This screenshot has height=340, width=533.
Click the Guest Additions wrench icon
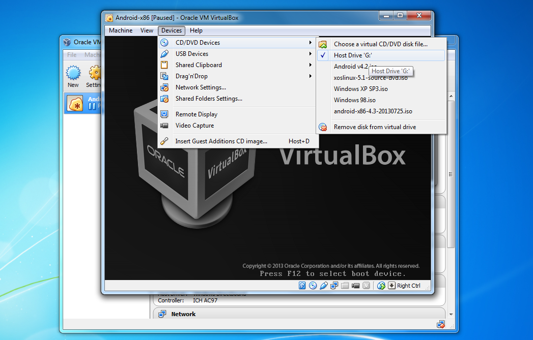pos(164,141)
